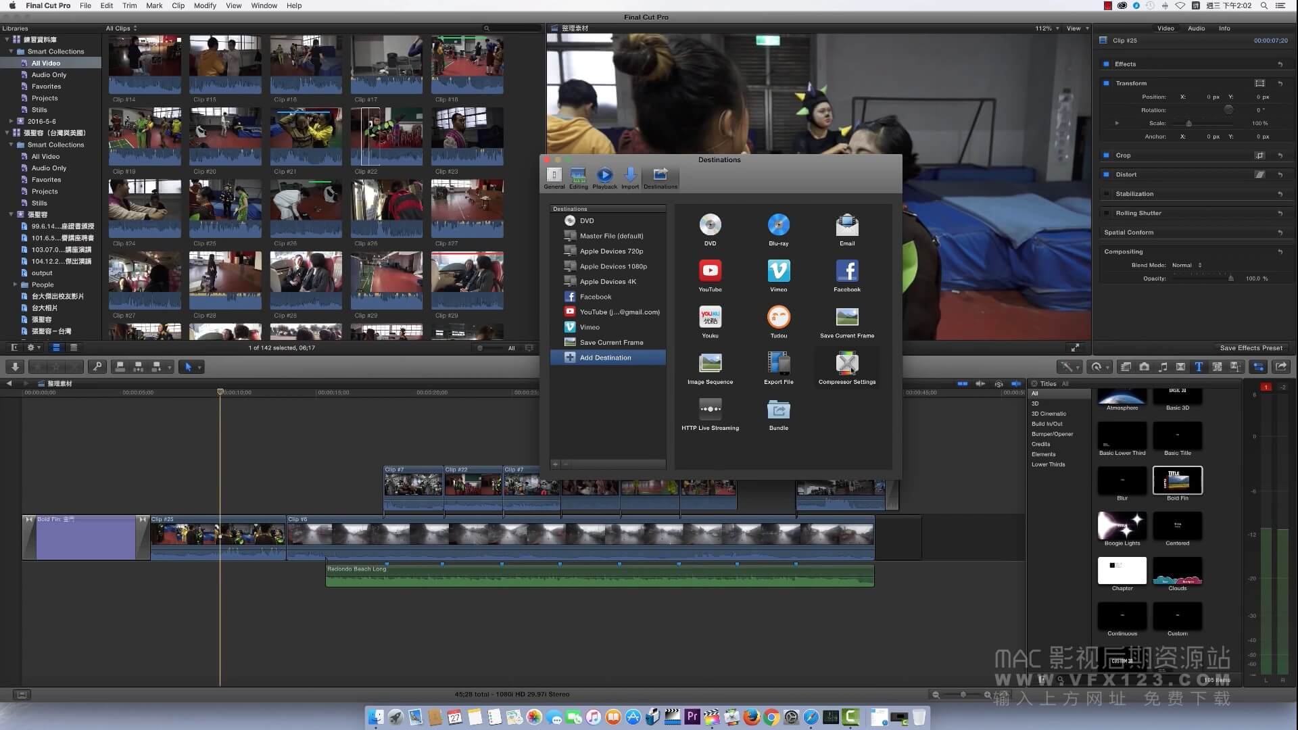Choose the HTTP Live Streaming destination
This screenshot has height=730, width=1298.
pos(710,409)
